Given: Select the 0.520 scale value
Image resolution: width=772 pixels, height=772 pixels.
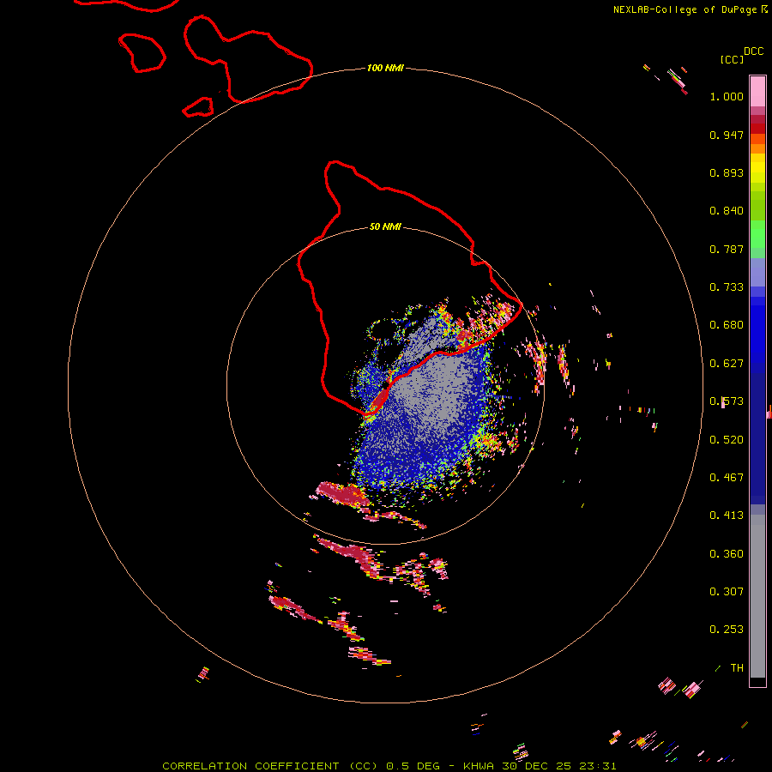Looking at the screenshot, I should tap(727, 440).
